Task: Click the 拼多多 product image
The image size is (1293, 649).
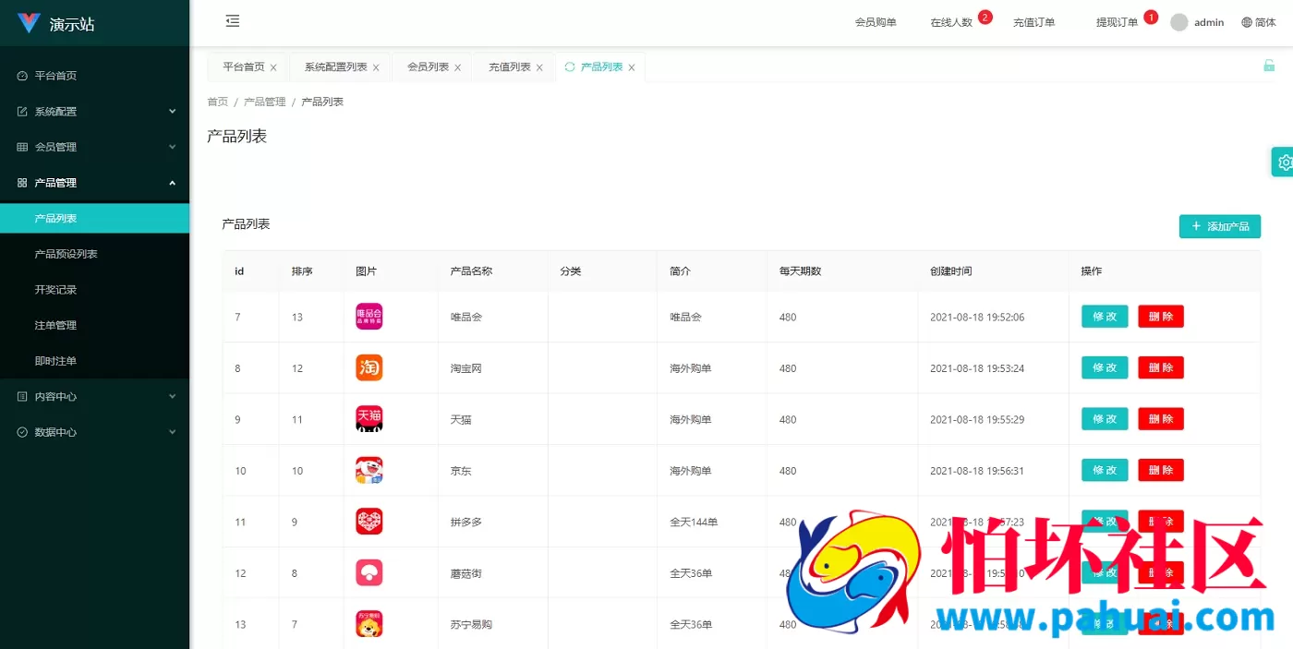Action: tap(369, 522)
